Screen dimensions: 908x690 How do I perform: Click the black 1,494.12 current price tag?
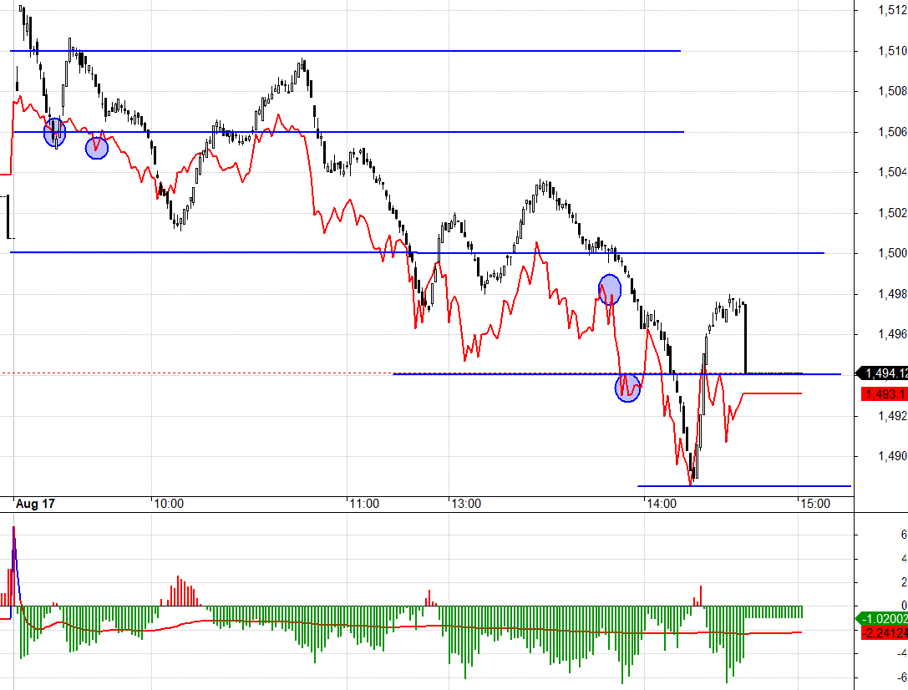[x=884, y=373]
